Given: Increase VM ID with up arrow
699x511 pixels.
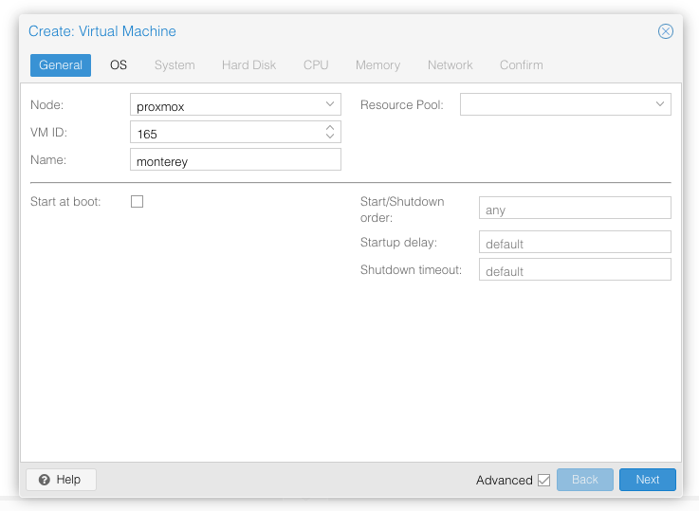Looking at the screenshot, I should click(330, 127).
